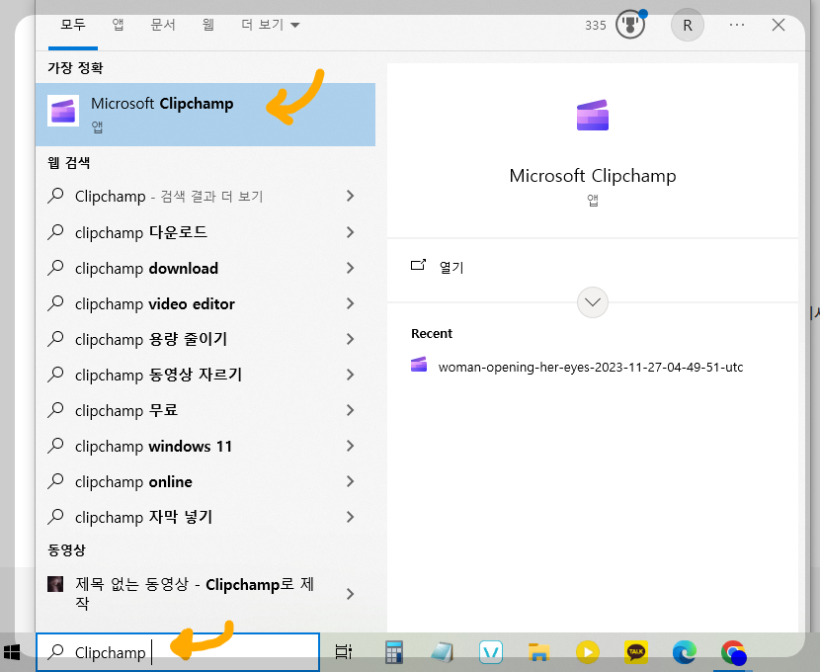Launch Microsoft Edge from taskbar
This screenshot has height=672, width=820.
684,652
